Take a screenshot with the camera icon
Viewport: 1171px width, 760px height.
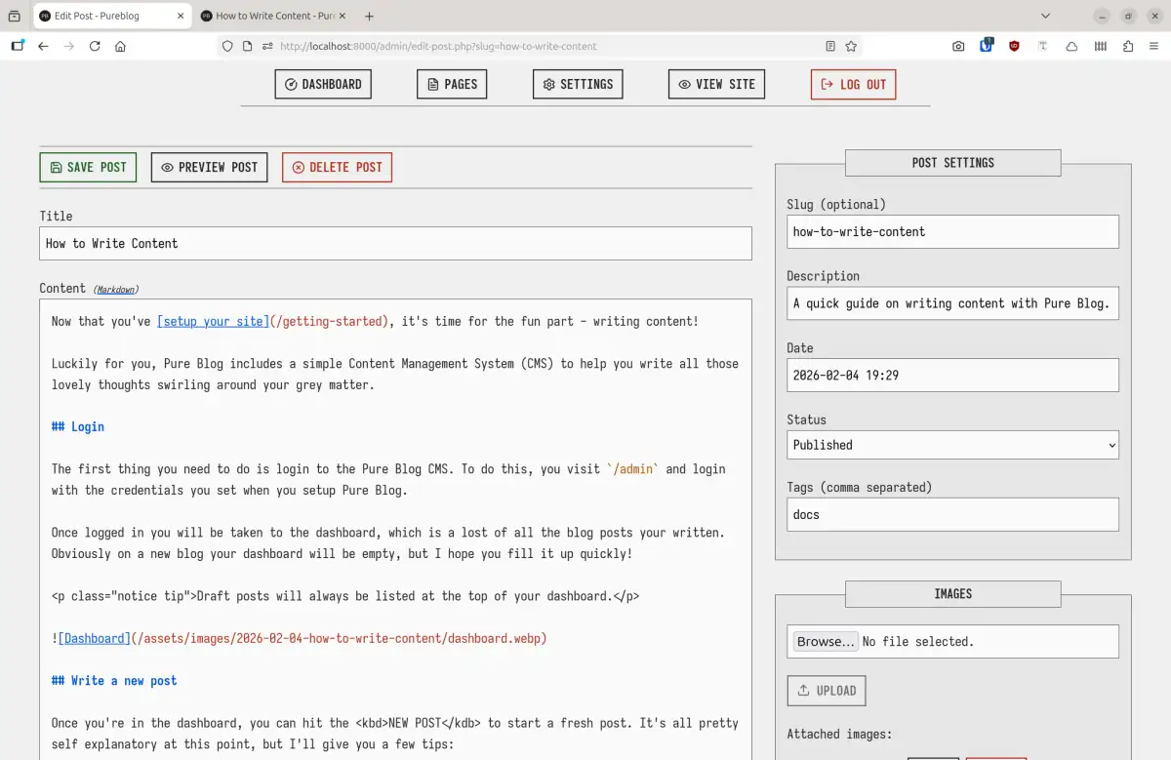point(958,46)
